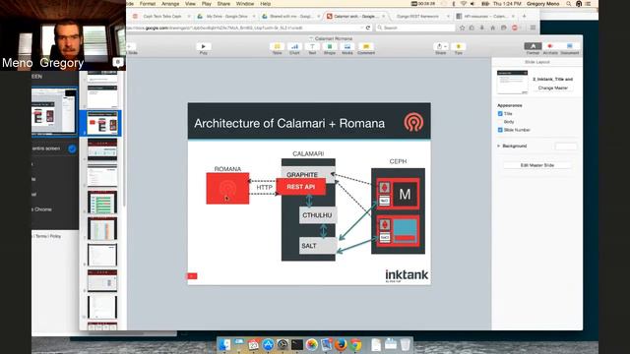Click the Play button in Keynote toolbar
The width and height of the screenshot is (630, 354).
204,47
